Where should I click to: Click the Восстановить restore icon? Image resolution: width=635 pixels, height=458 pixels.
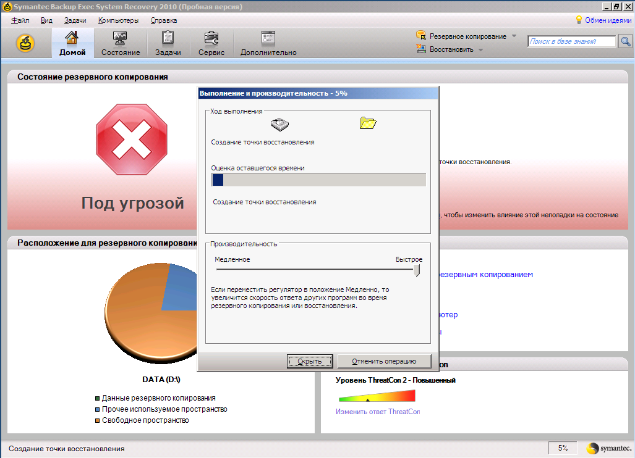click(x=421, y=49)
